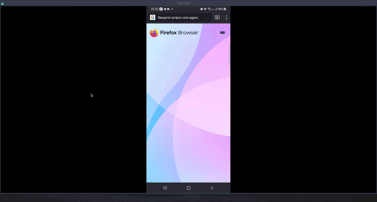The width and height of the screenshot is (377, 202).
Task: Tap the cloud notification icon
Action: [x=168, y=9]
